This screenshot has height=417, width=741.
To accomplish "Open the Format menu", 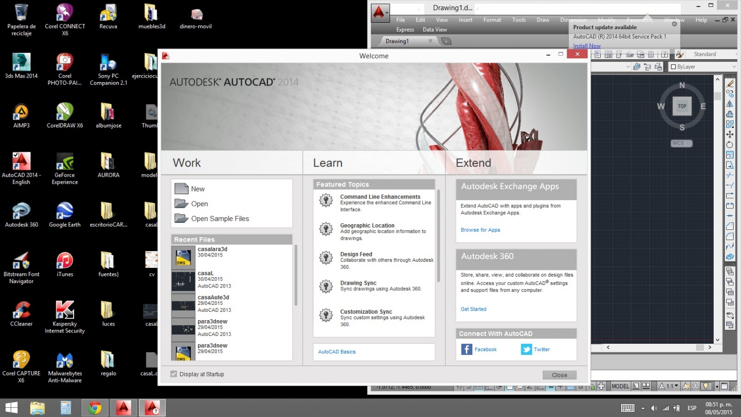I will (x=492, y=20).
